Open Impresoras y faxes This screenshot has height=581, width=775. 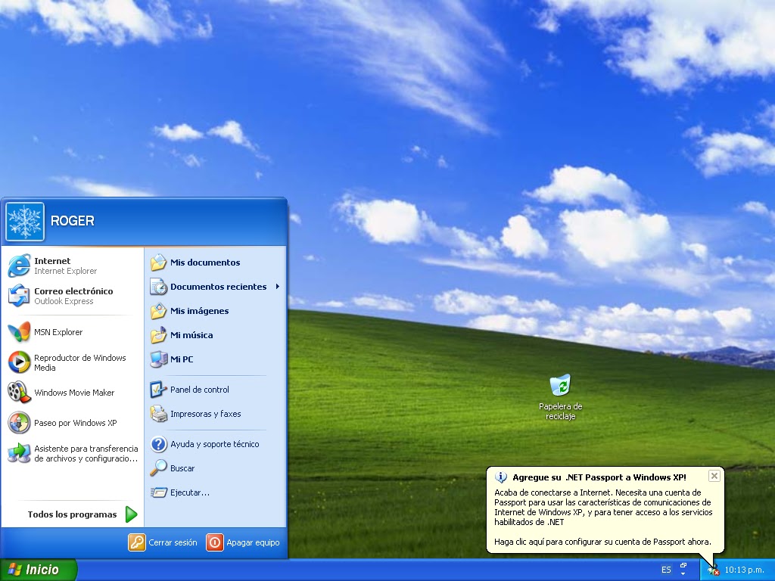207,414
